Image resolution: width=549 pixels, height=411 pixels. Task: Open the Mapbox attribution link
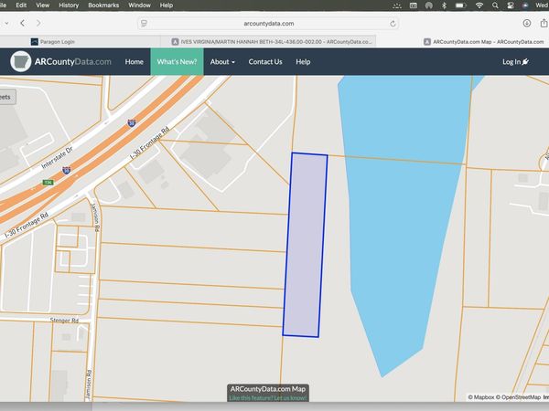483,397
